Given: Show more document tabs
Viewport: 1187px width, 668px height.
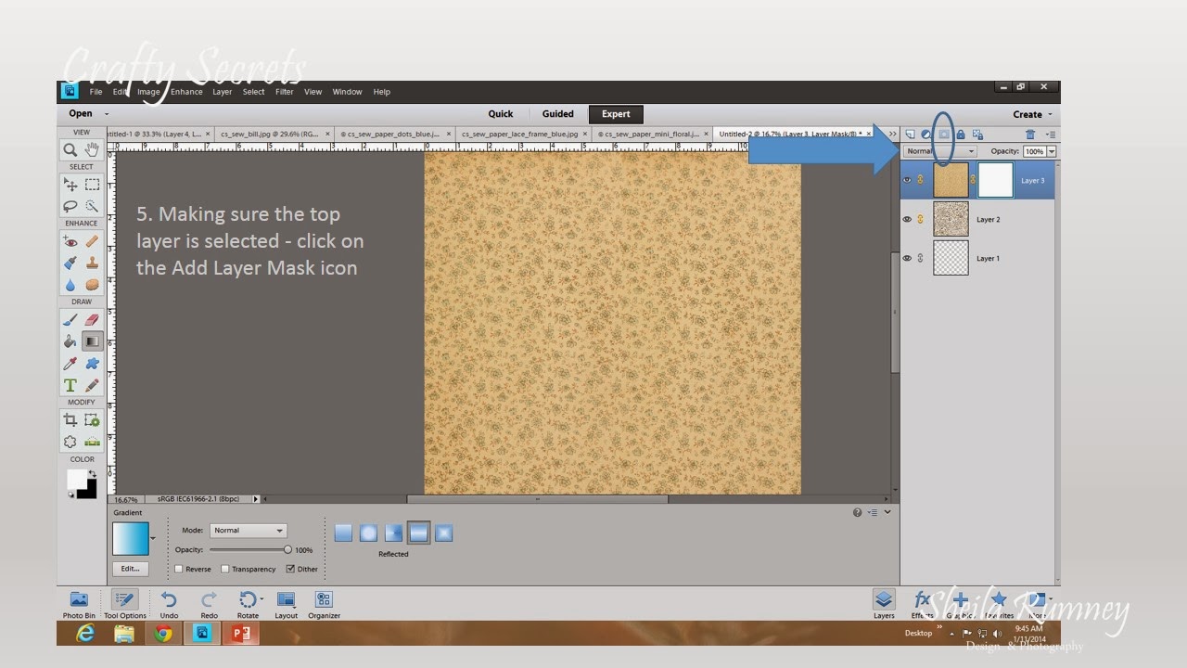Looking at the screenshot, I should coord(893,134).
